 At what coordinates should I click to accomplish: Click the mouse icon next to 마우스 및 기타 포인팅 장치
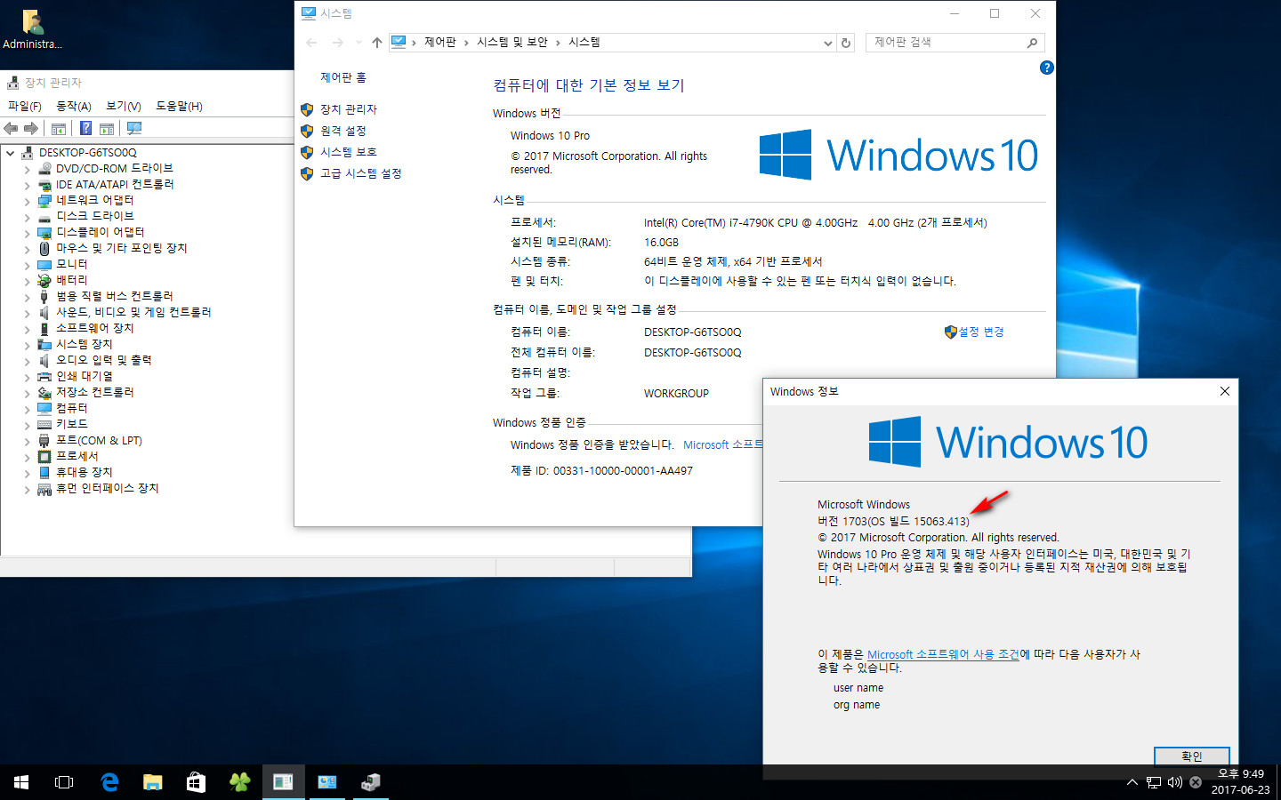coord(44,248)
